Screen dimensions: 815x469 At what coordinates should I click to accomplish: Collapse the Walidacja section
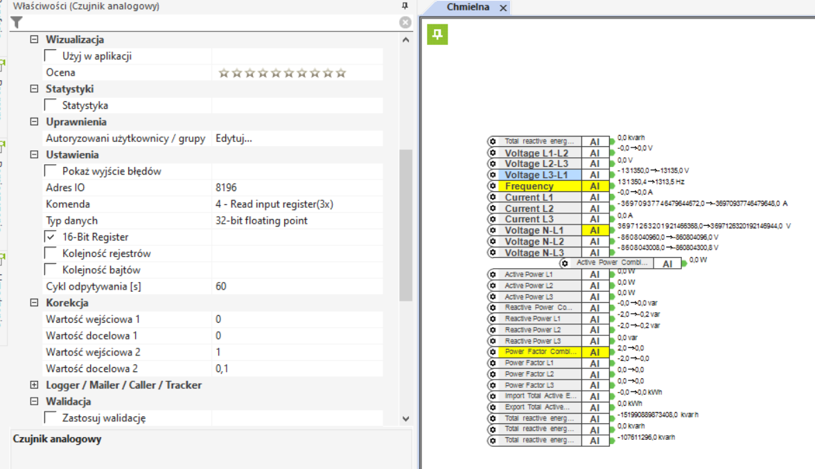[35, 401]
